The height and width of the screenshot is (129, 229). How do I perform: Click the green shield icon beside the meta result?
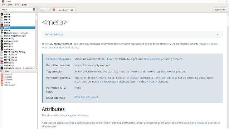2,30
